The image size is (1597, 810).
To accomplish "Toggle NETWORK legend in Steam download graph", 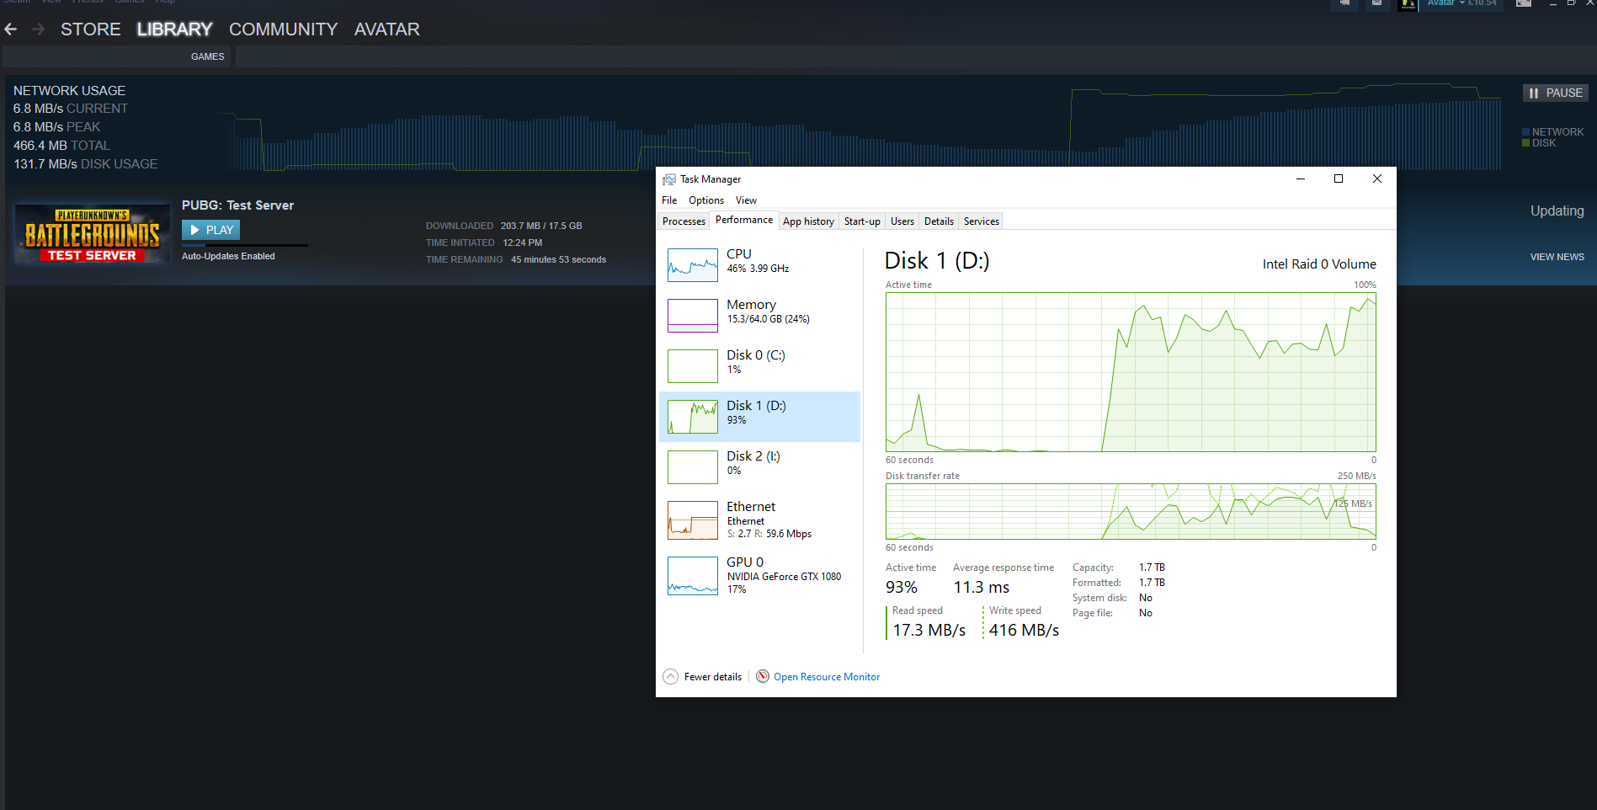I will point(1552,132).
